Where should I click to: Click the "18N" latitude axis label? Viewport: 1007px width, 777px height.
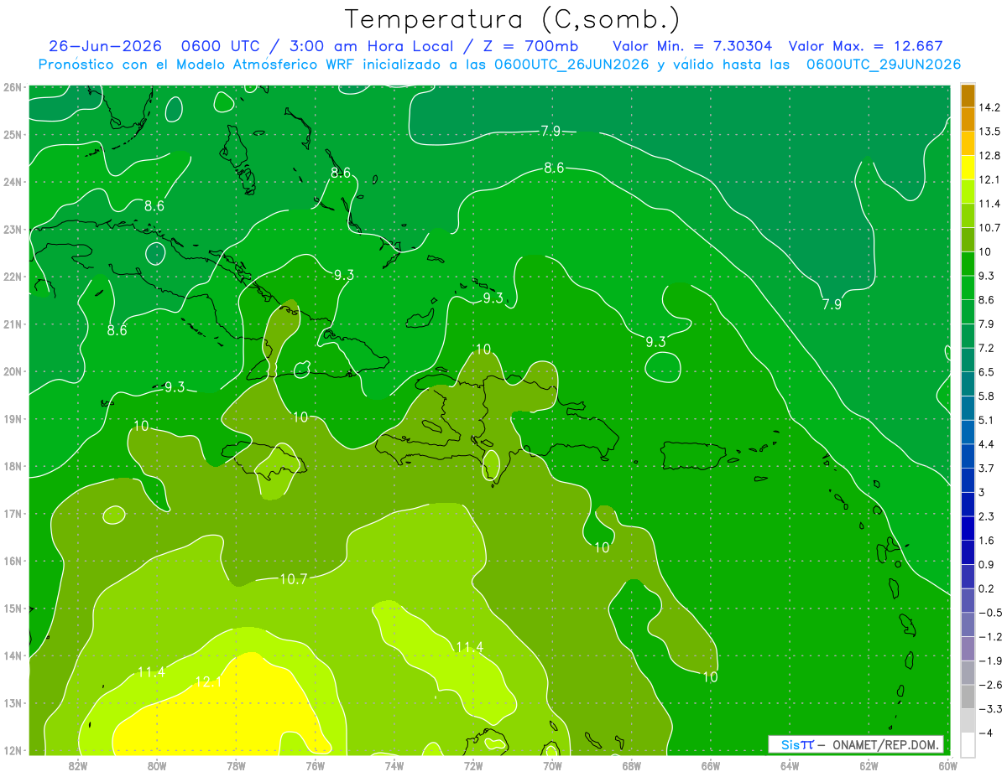coord(13,466)
